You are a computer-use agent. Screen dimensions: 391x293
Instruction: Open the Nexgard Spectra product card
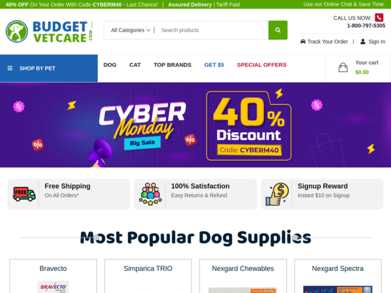(x=338, y=276)
